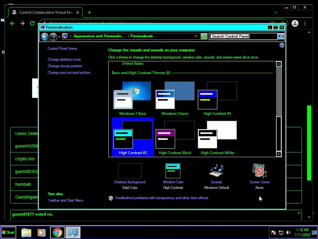Select the High Contrast #2 theme
Screen dimensions: 318x239
(x=133, y=137)
